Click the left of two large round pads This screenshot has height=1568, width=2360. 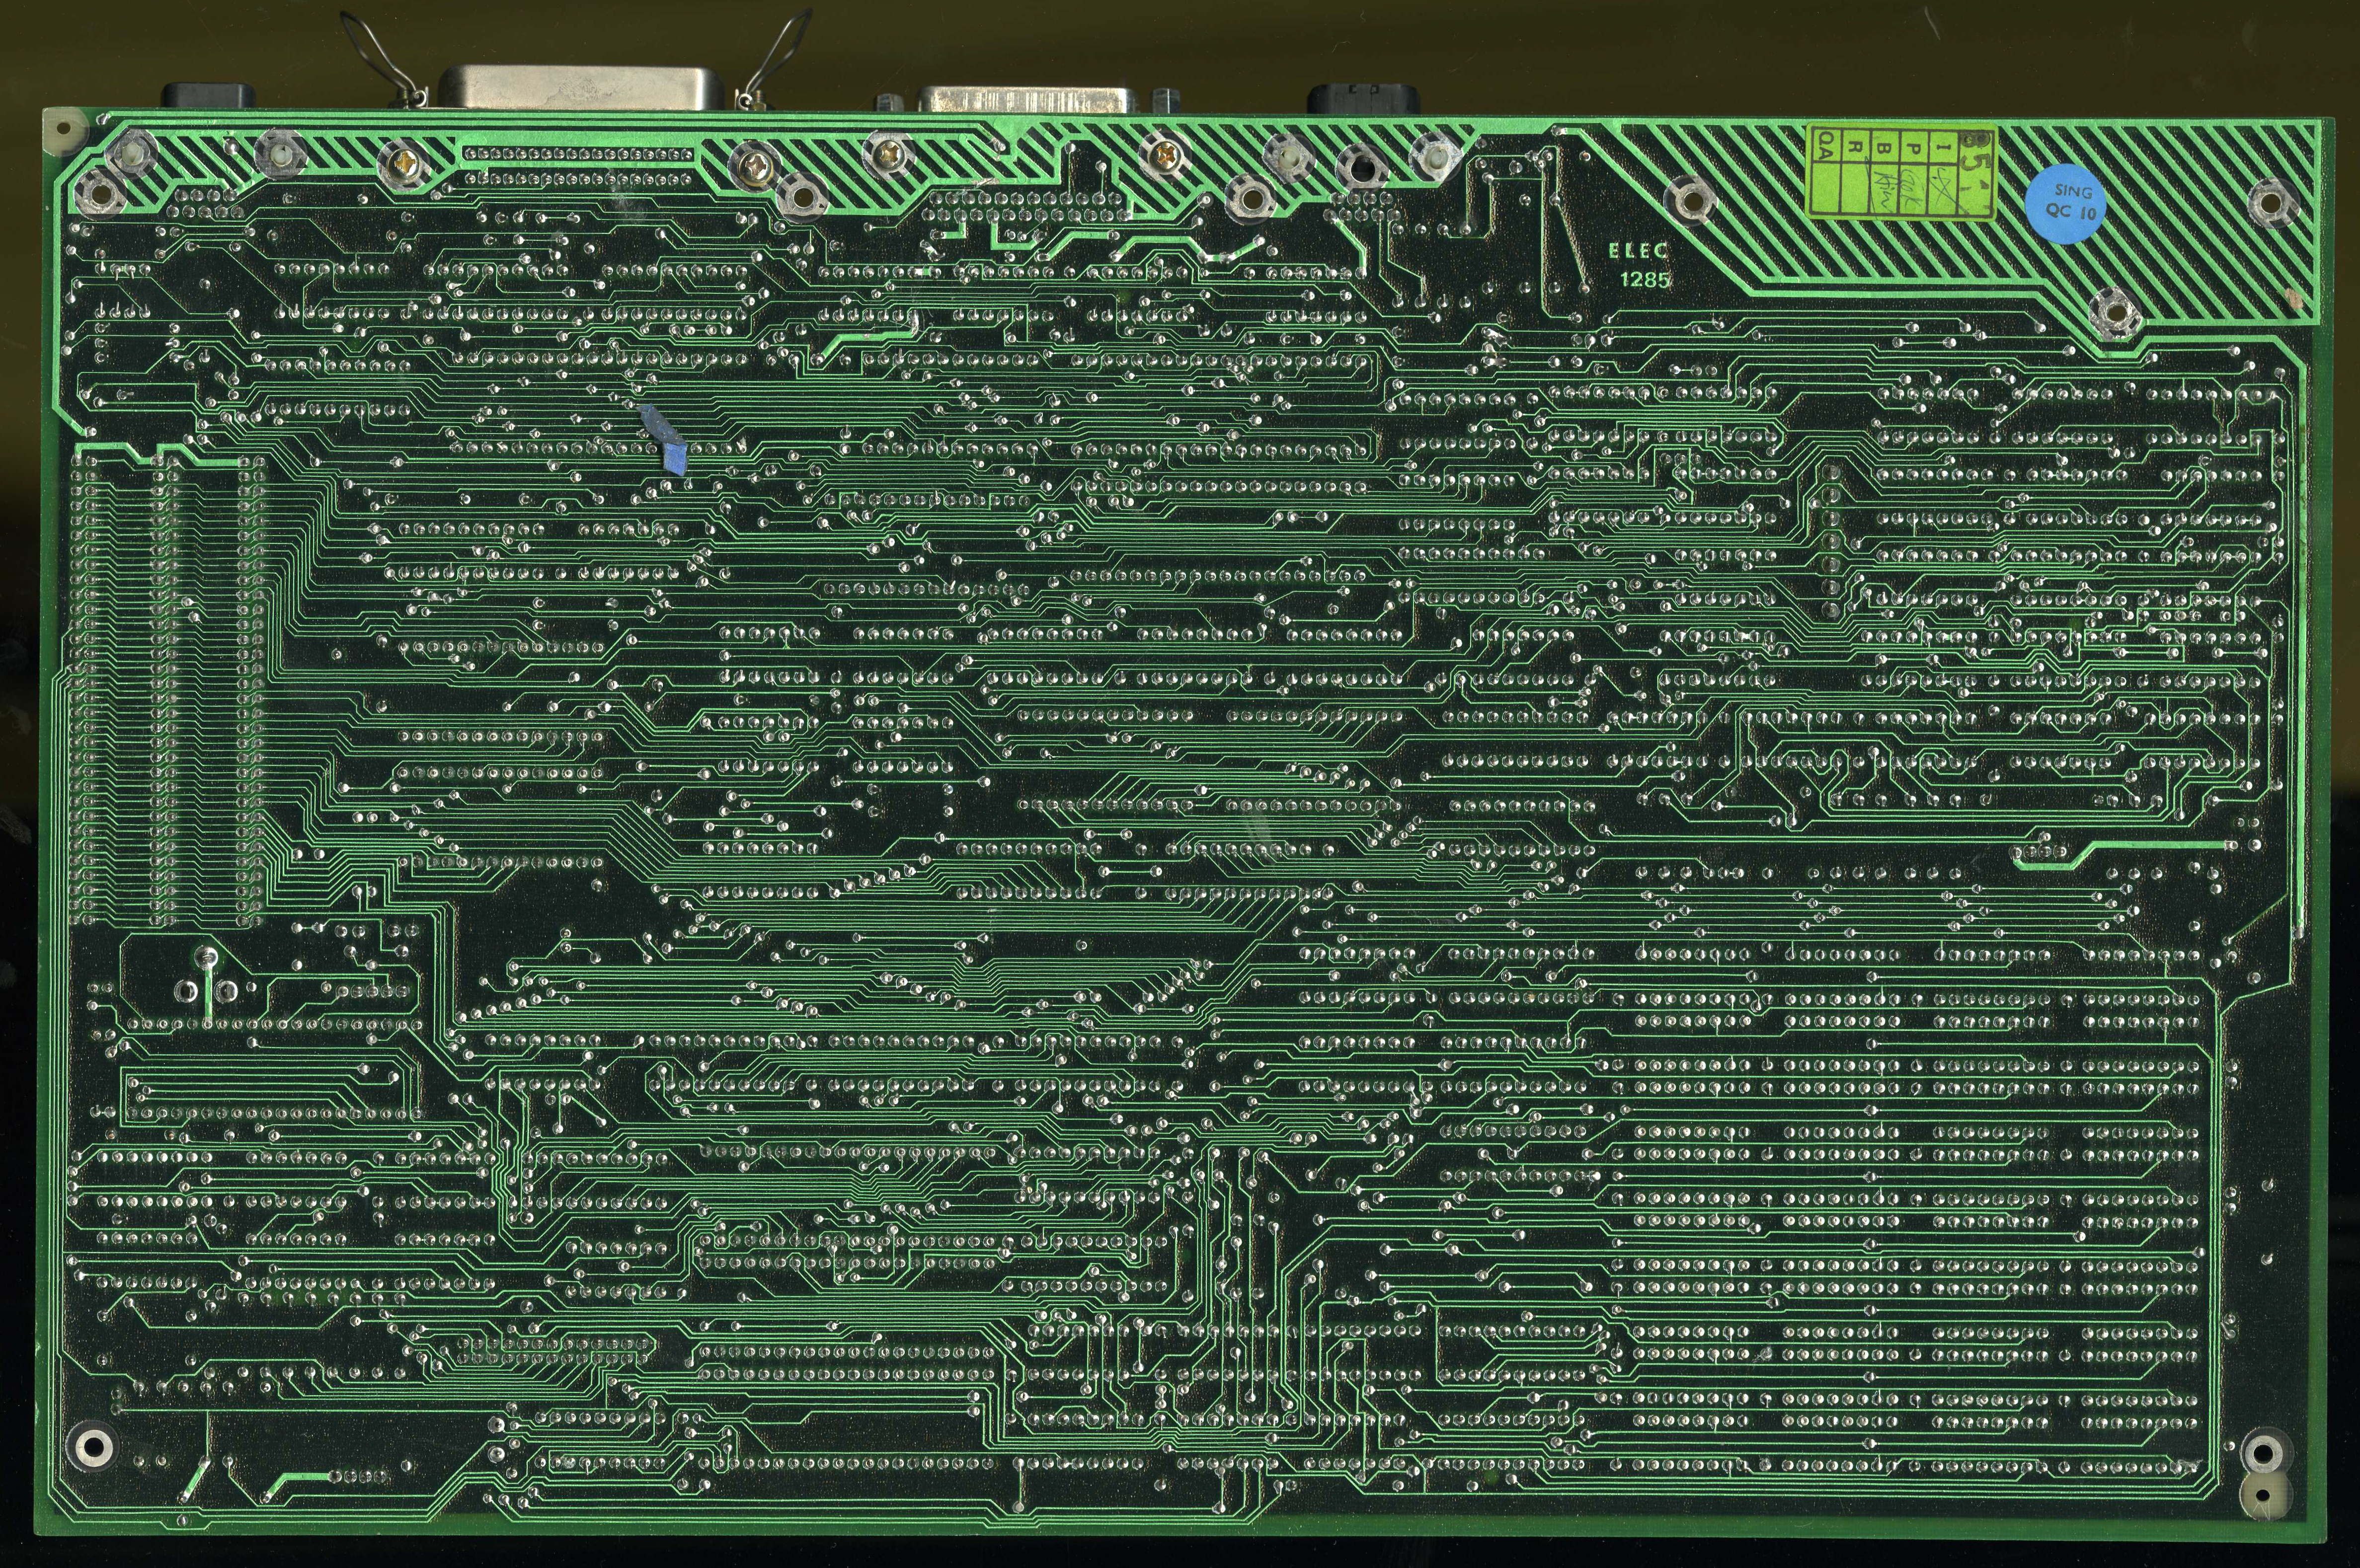[187, 991]
